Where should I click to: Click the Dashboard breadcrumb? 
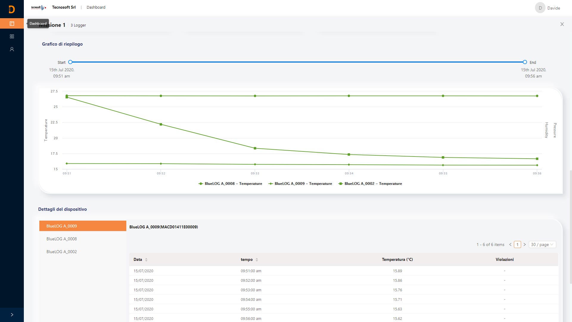click(x=96, y=7)
